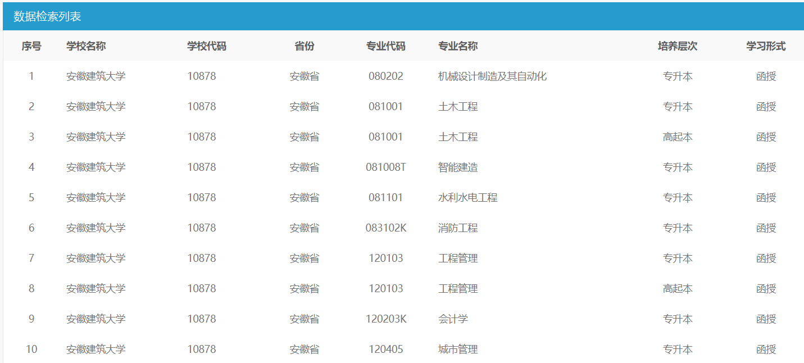
Task: Click 土木工程 in row 3
Action: pos(458,137)
